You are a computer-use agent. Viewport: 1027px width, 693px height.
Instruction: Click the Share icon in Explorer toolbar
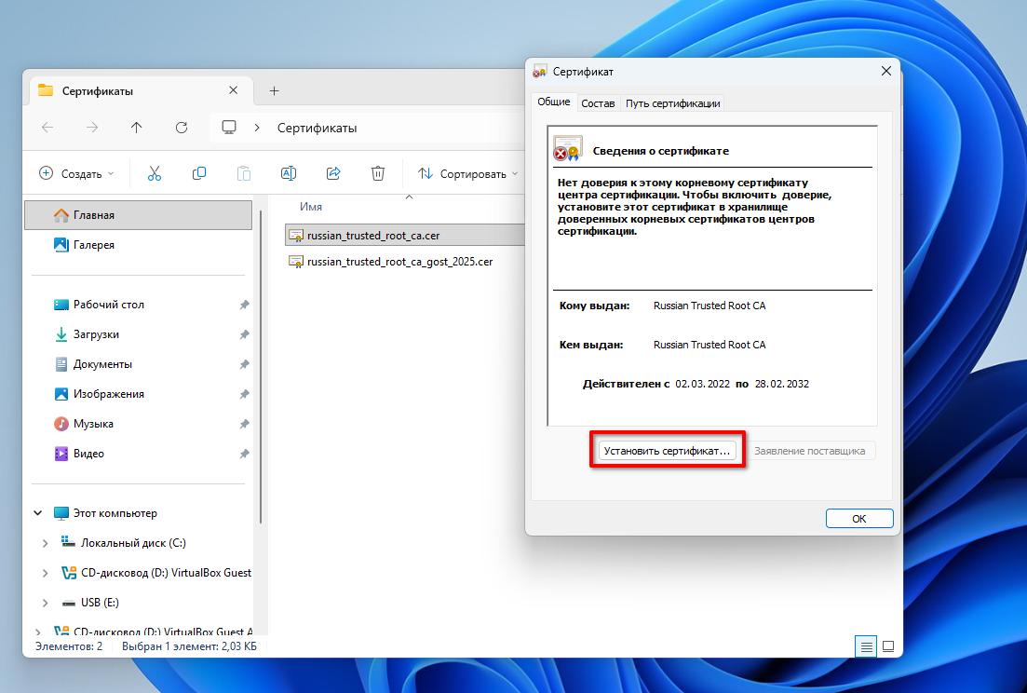coord(333,173)
